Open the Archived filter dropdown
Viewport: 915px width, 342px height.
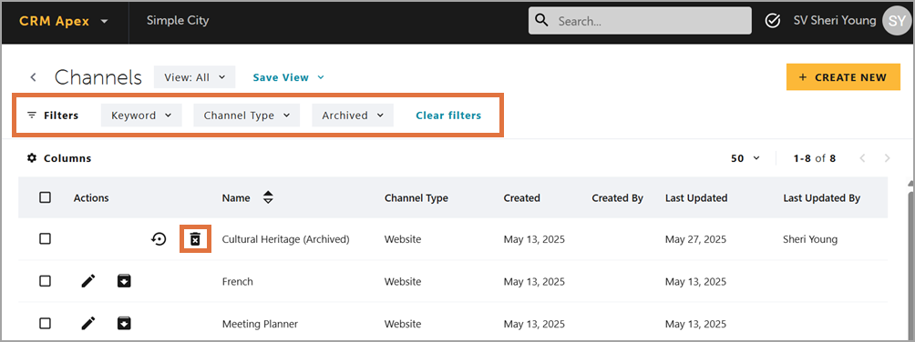[x=353, y=116]
